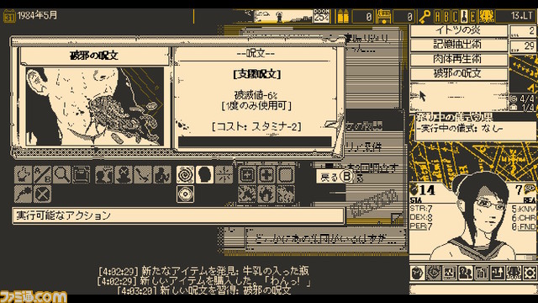Click the magnifying glass investigate icon

61,174
